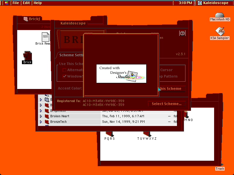Open the Apple menu
This screenshot has height=175, width=234.
click(x=6, y=3)
